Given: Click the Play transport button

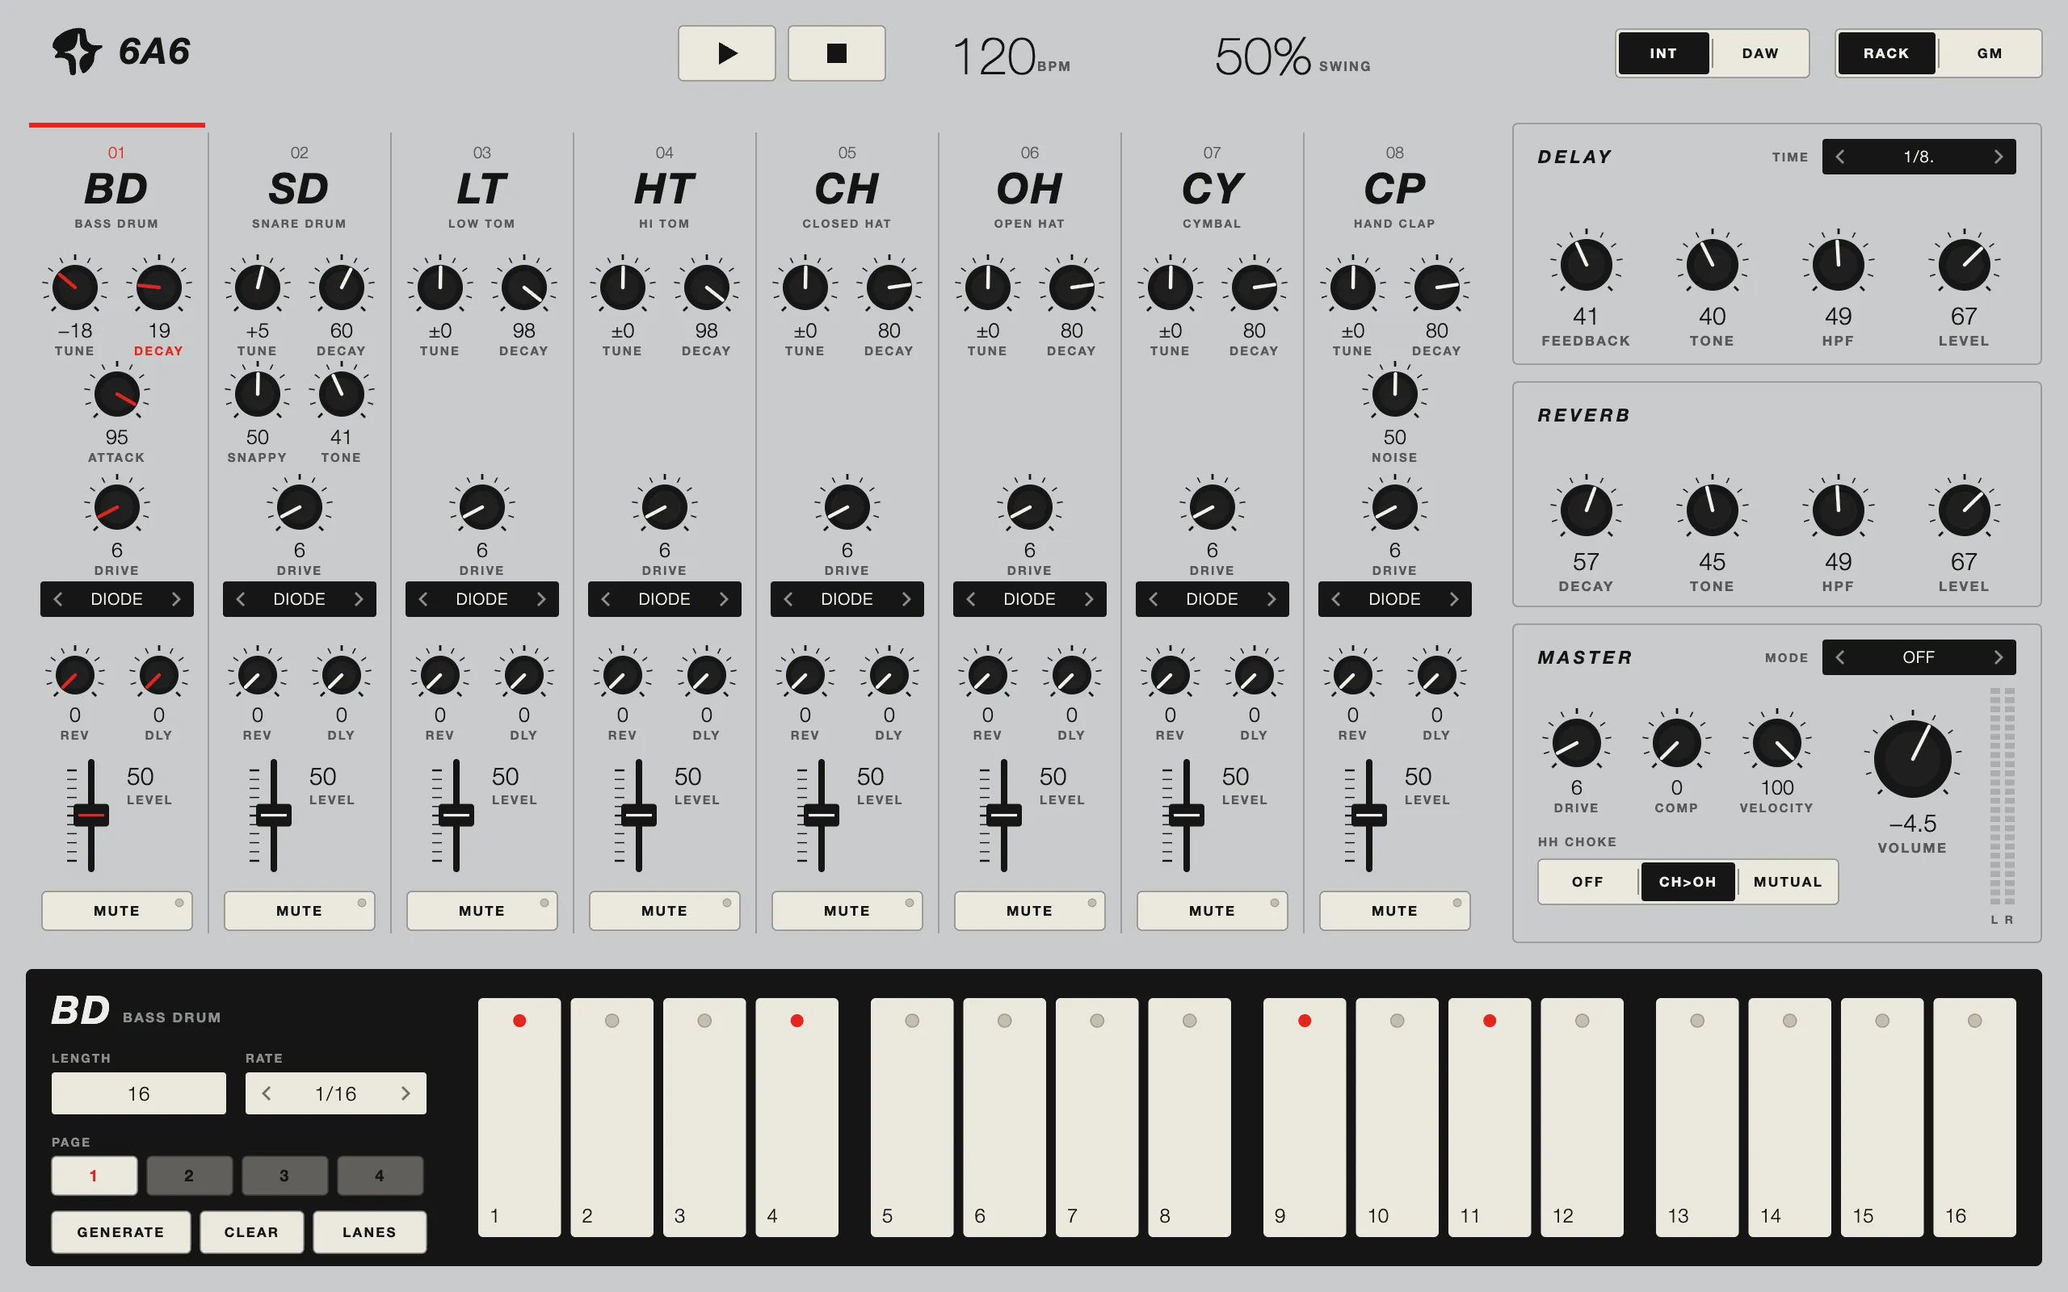Looking at the screenshot, I should (726, 53).
